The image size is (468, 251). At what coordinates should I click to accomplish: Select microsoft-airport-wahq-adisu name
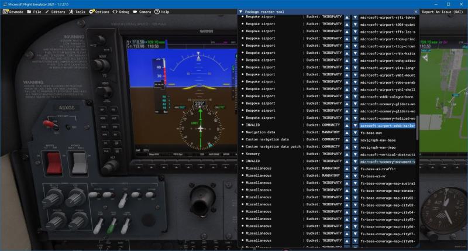coord(387,61)
